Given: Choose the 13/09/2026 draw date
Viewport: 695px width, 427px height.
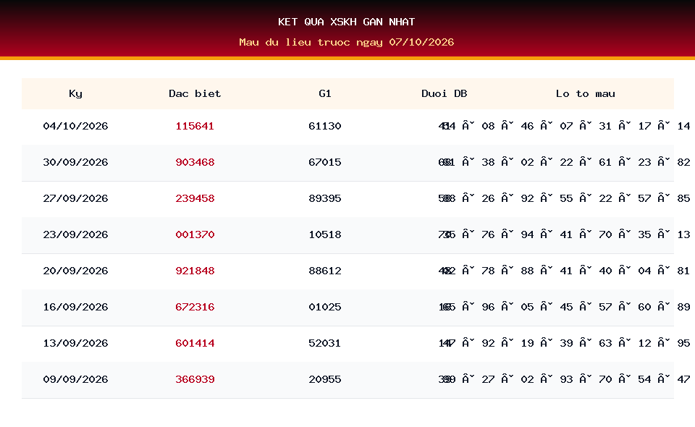Looking at the screenshot, I should (x=75, y=343).
